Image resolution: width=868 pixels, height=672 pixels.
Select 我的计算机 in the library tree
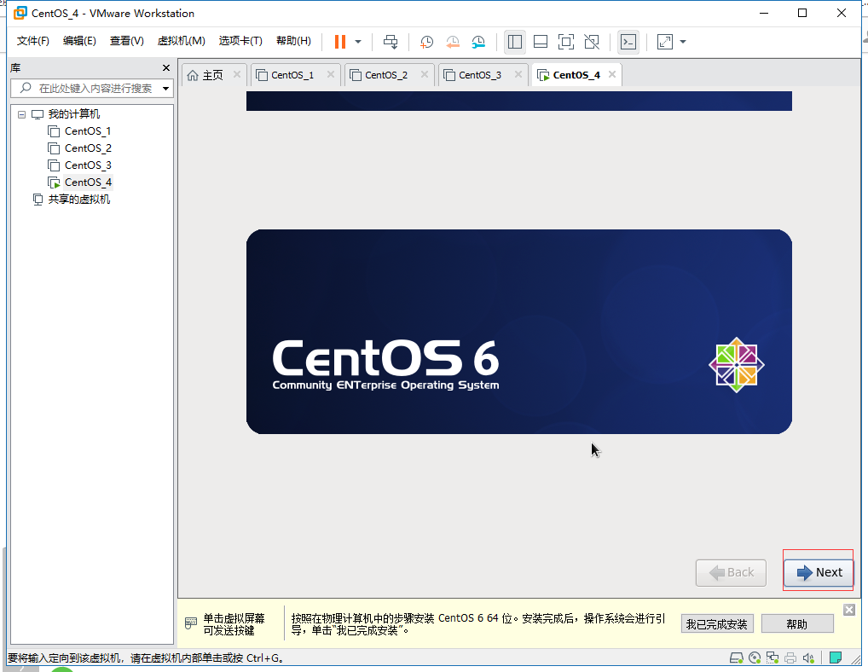[73, 114]
